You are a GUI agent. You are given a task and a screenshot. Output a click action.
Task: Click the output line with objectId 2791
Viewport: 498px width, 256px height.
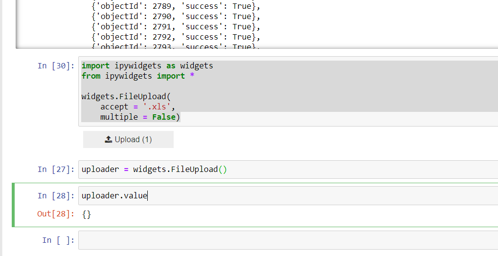[176, 27]
